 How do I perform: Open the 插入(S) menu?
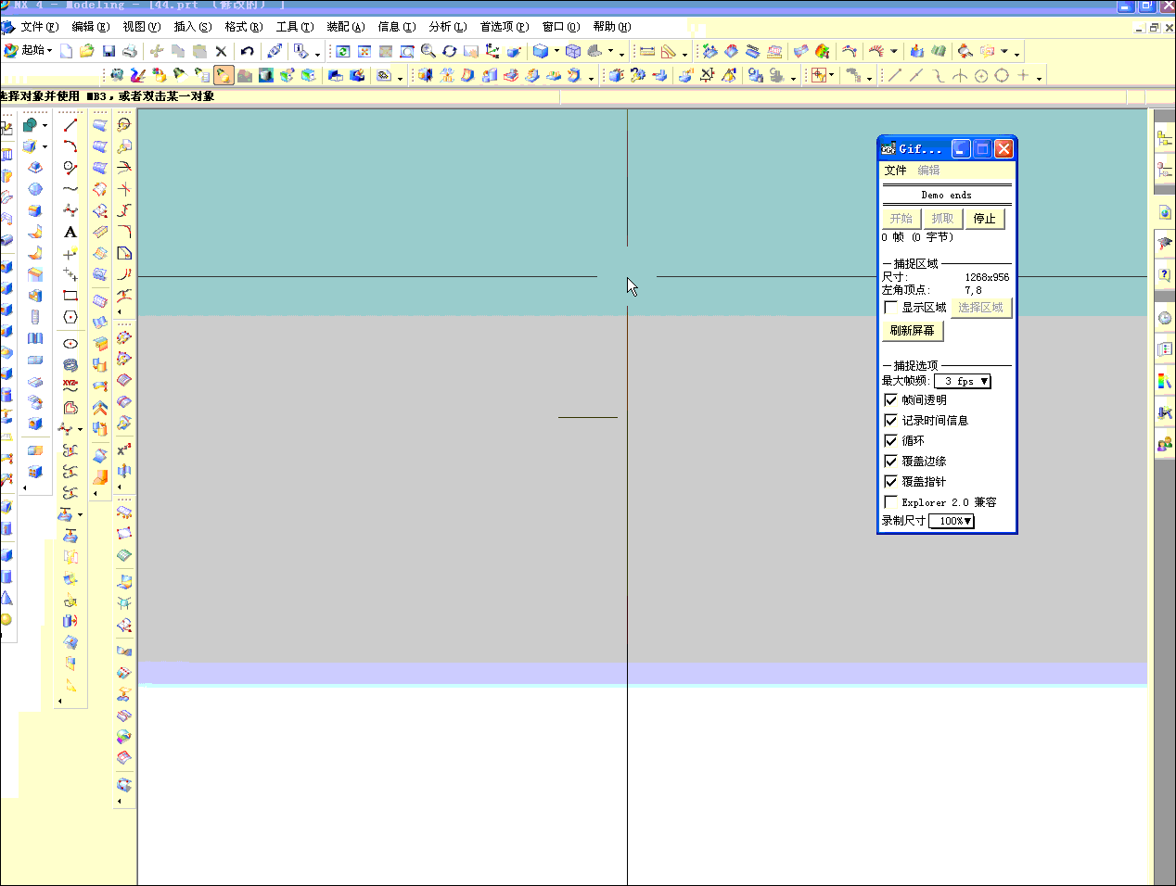click(192, 27)
